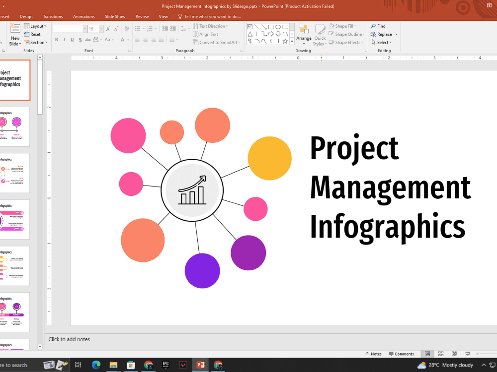497x372 pixels.
Task: Open the Design ribbon tab
Action: pos(26,16)
